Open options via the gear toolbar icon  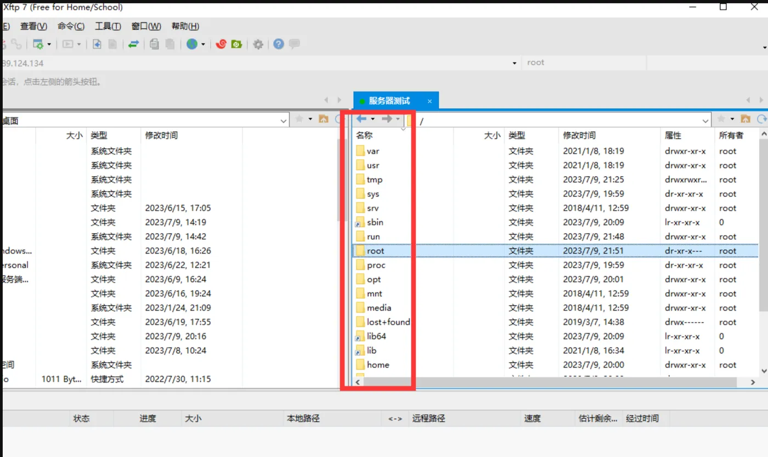[x=258, y=44]
